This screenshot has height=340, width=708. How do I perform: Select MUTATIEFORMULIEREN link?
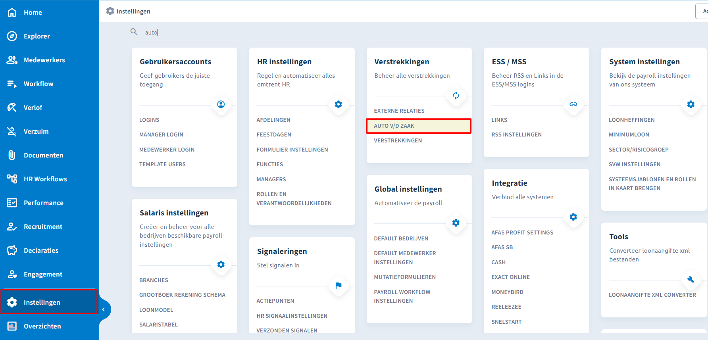click(405, 277)
